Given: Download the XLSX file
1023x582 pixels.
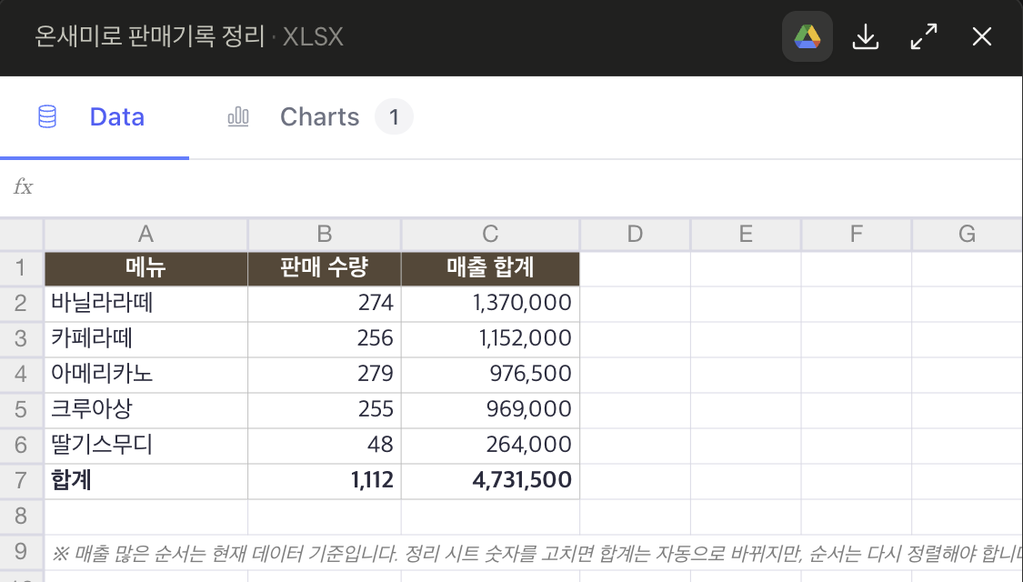Looking at the screenshot, I should [x=865, y=36].
